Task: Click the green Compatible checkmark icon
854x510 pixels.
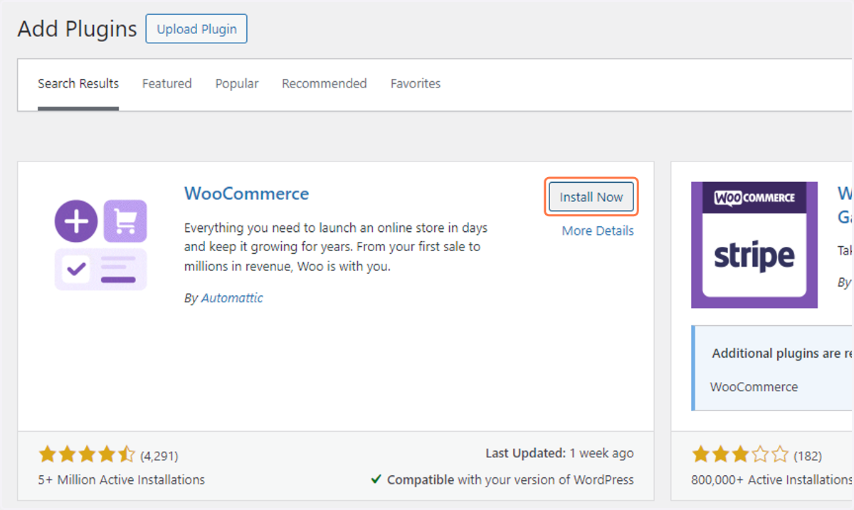Action: (376, 479)
